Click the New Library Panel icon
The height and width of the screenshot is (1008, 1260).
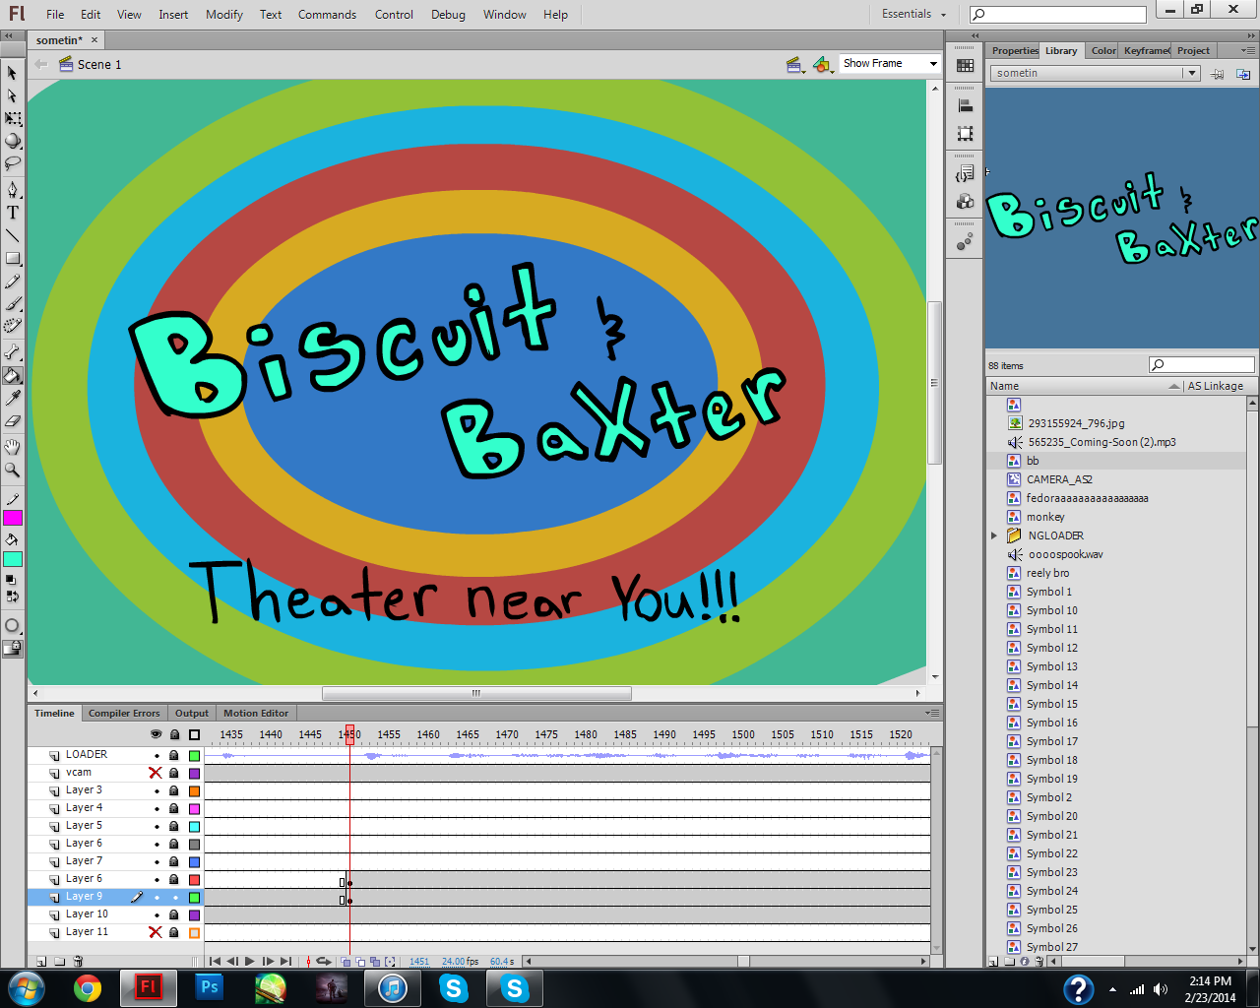[x=1243, y=74]
